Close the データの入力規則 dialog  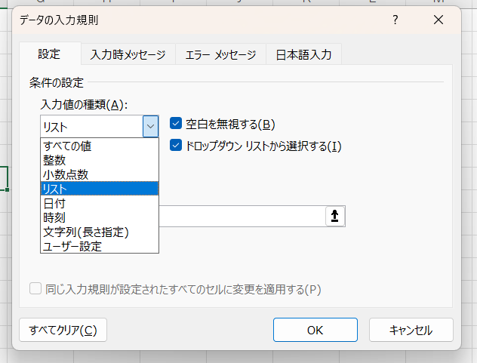pos(439,20)
